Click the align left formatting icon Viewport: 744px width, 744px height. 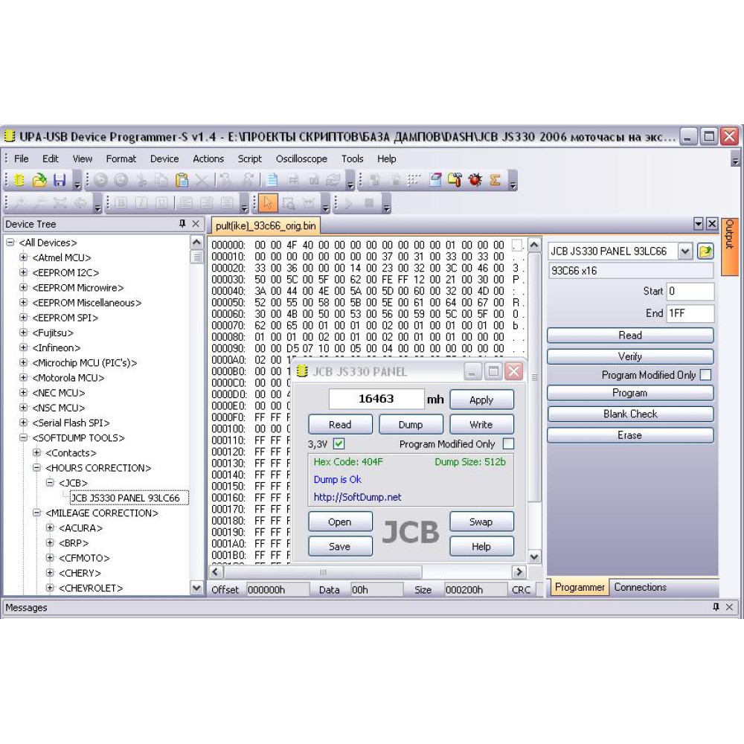click(186, 203)
